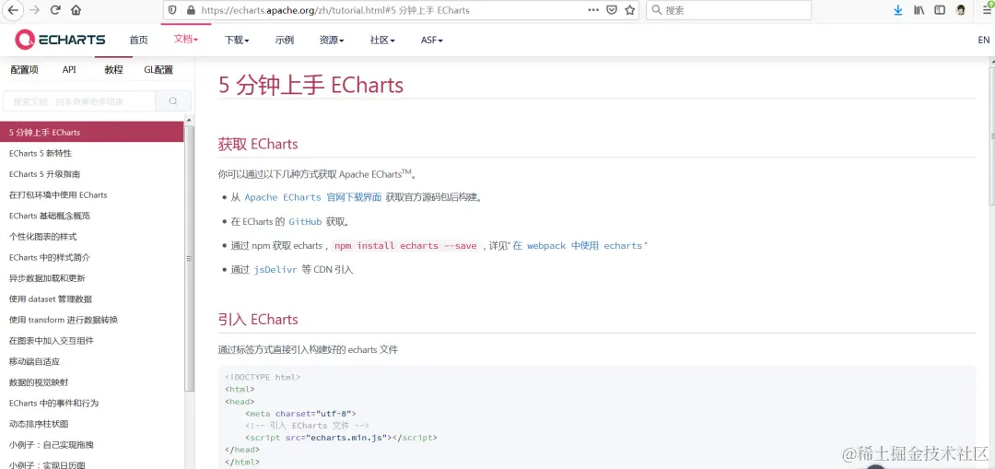Expand the 文档 dropdown menu
The image size is (995, 469).
pyautogui.click(x=186, y=40)
